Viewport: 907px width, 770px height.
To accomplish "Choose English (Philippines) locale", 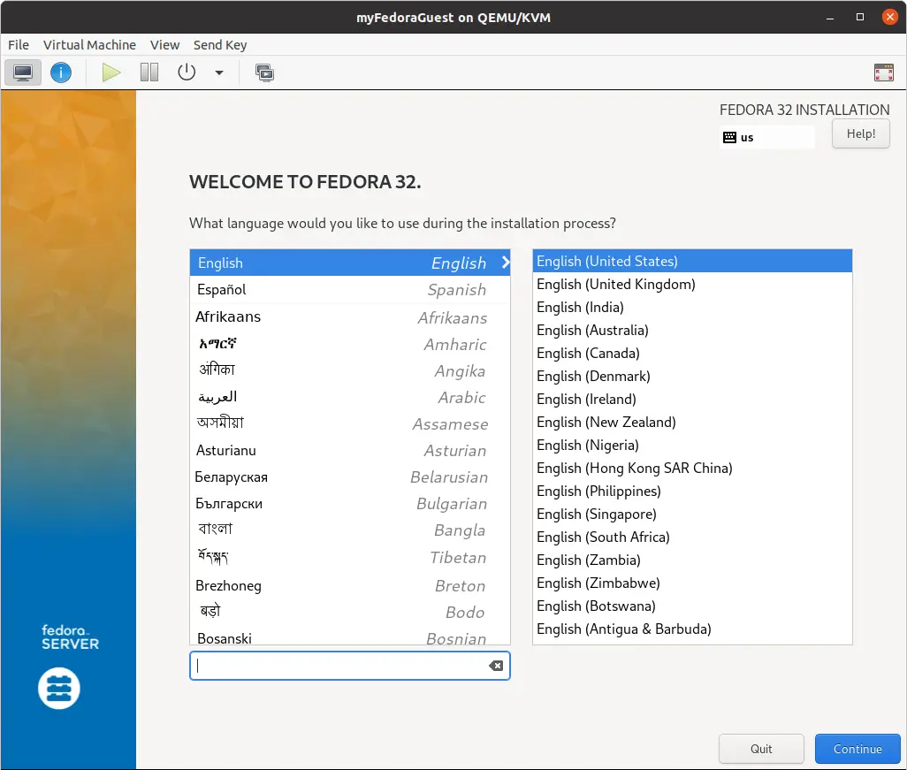I will [x=692, y=492].
